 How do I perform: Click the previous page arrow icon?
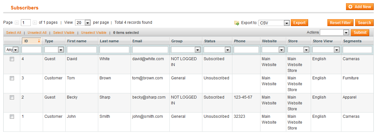[17, 22]
